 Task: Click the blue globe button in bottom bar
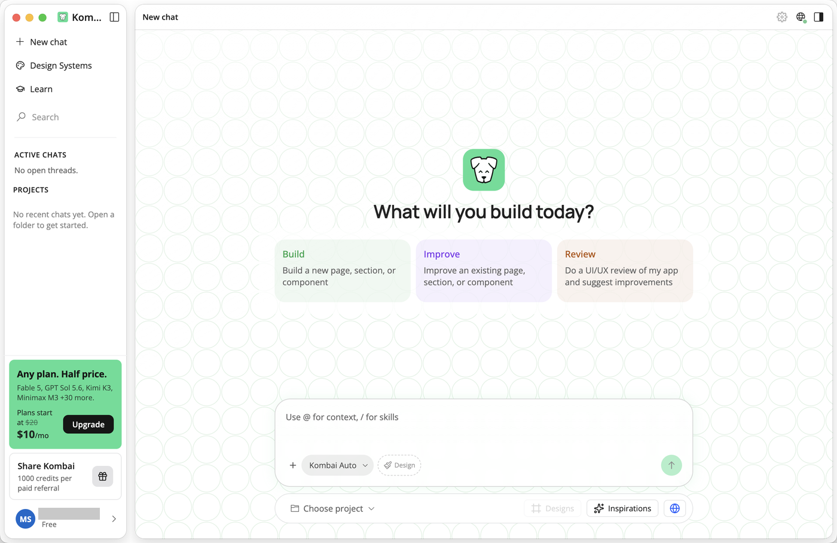(x=675, y=509)
